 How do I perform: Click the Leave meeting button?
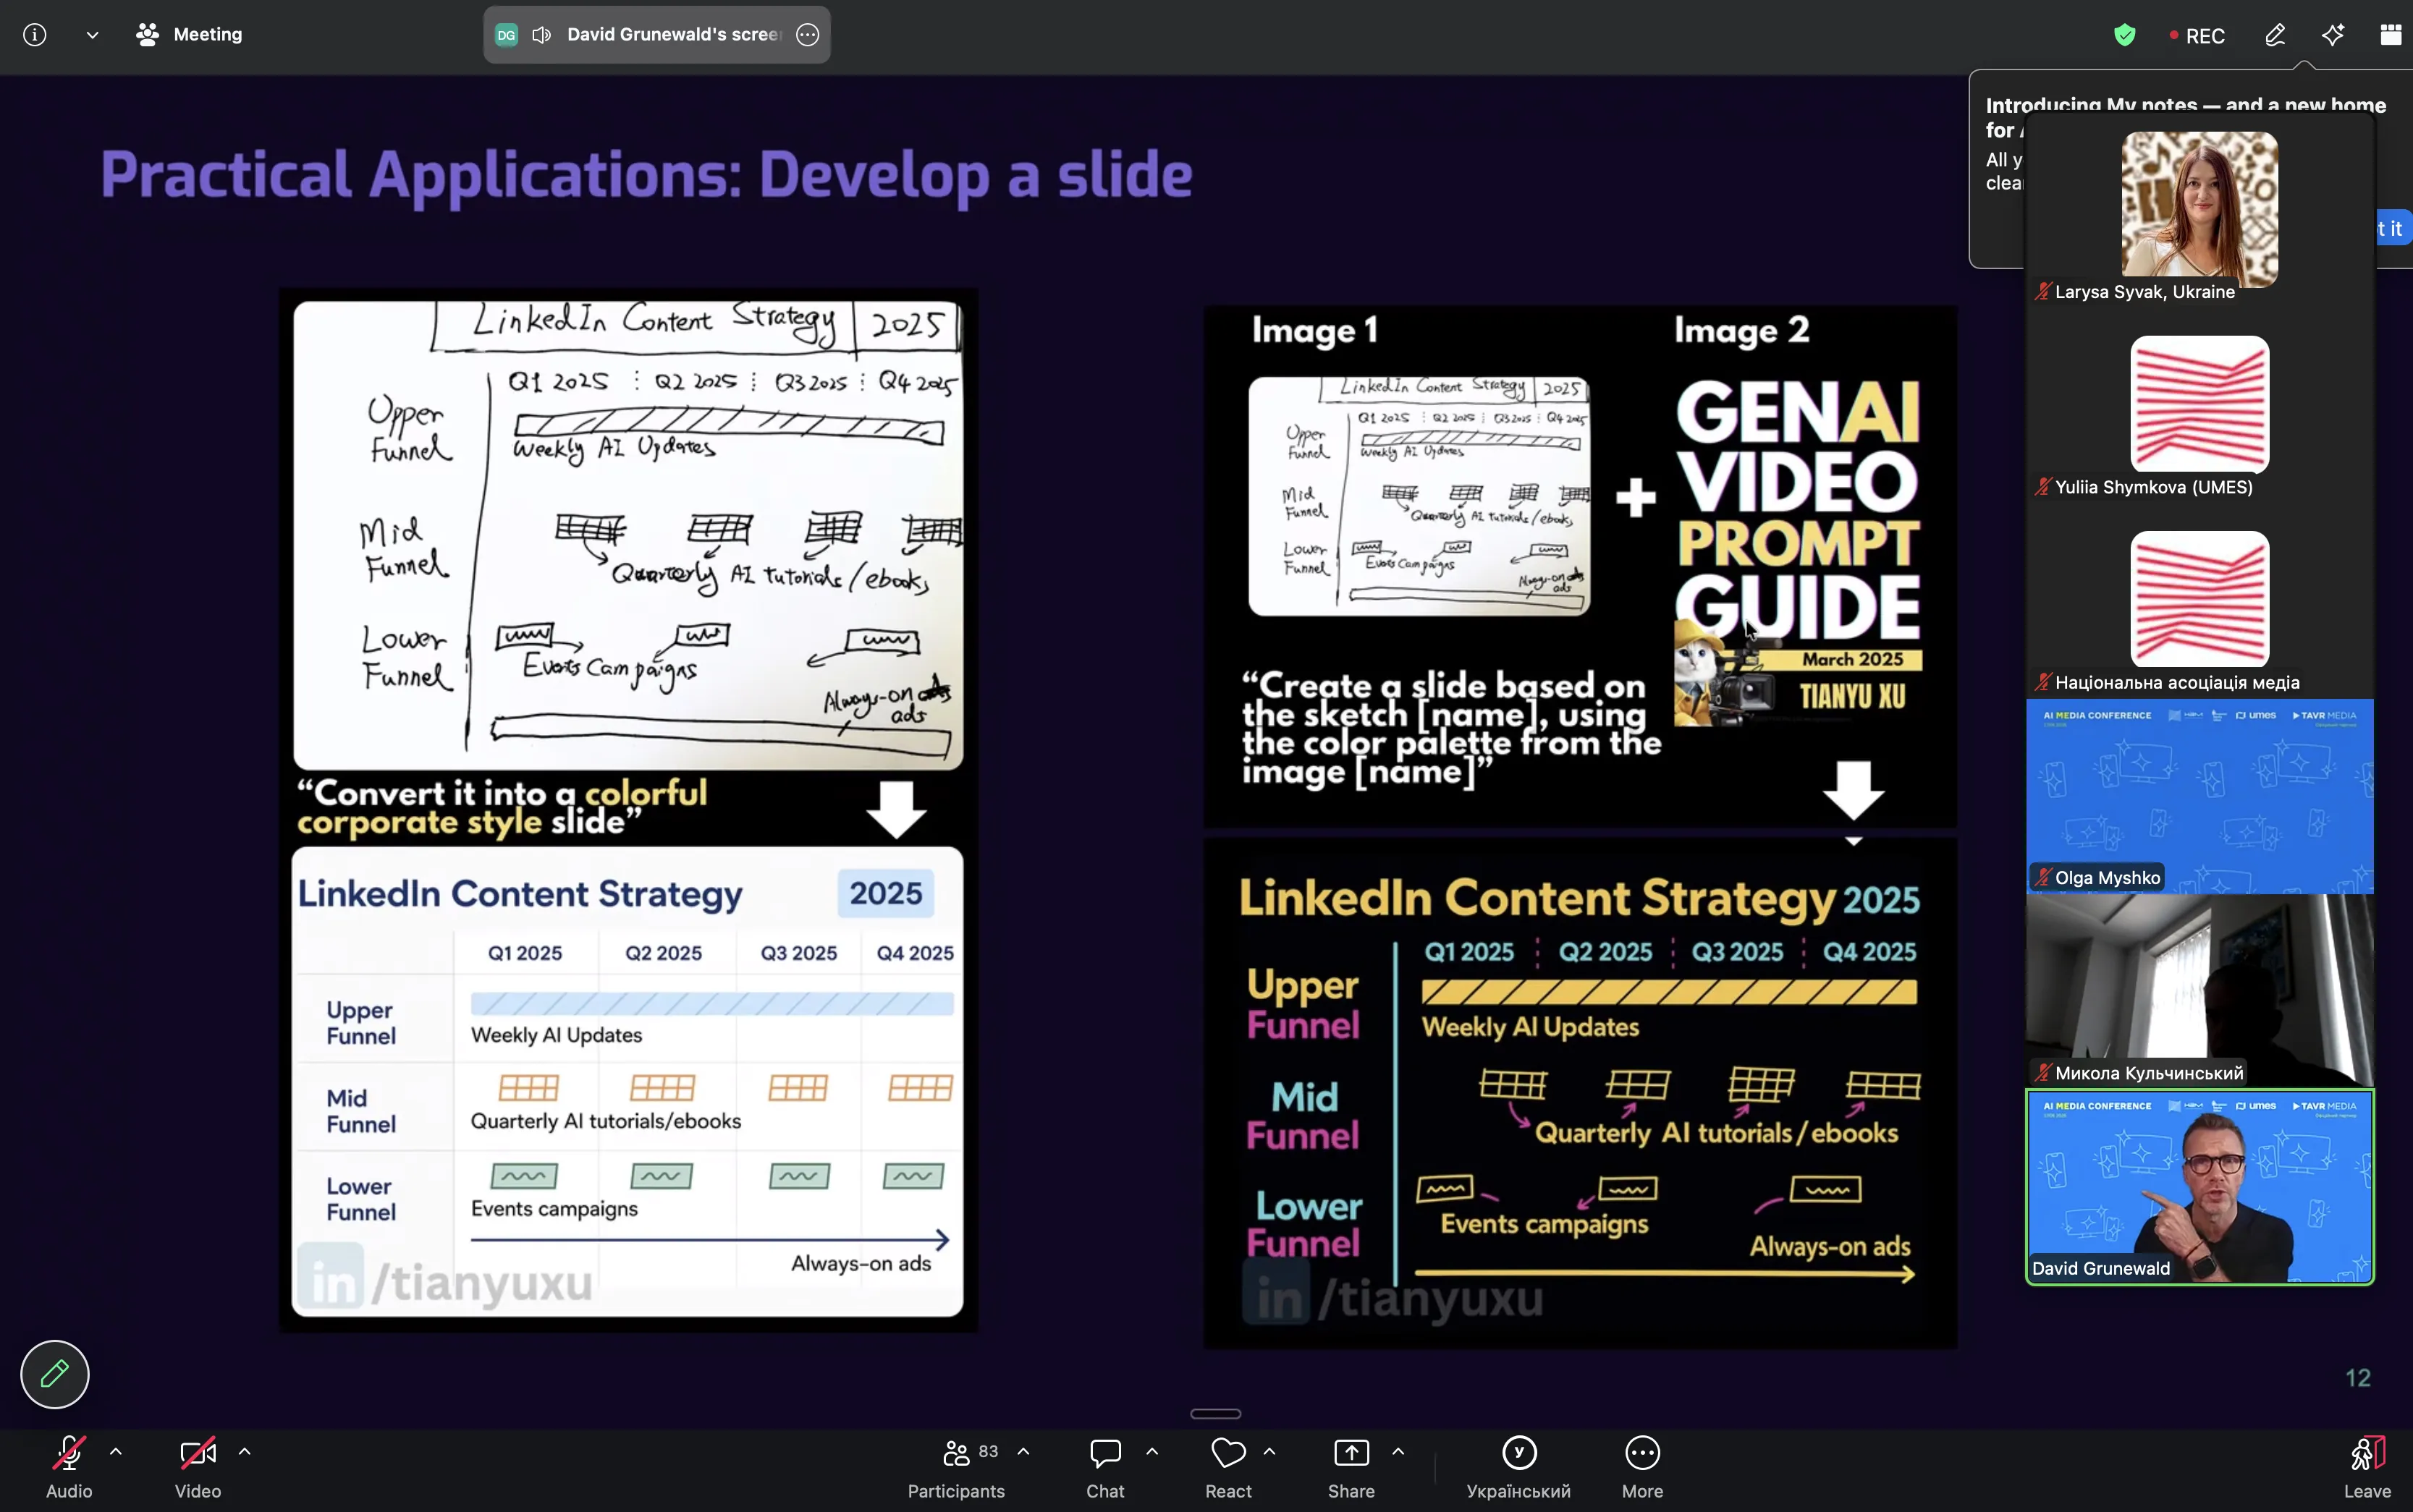(2367, 1467)
